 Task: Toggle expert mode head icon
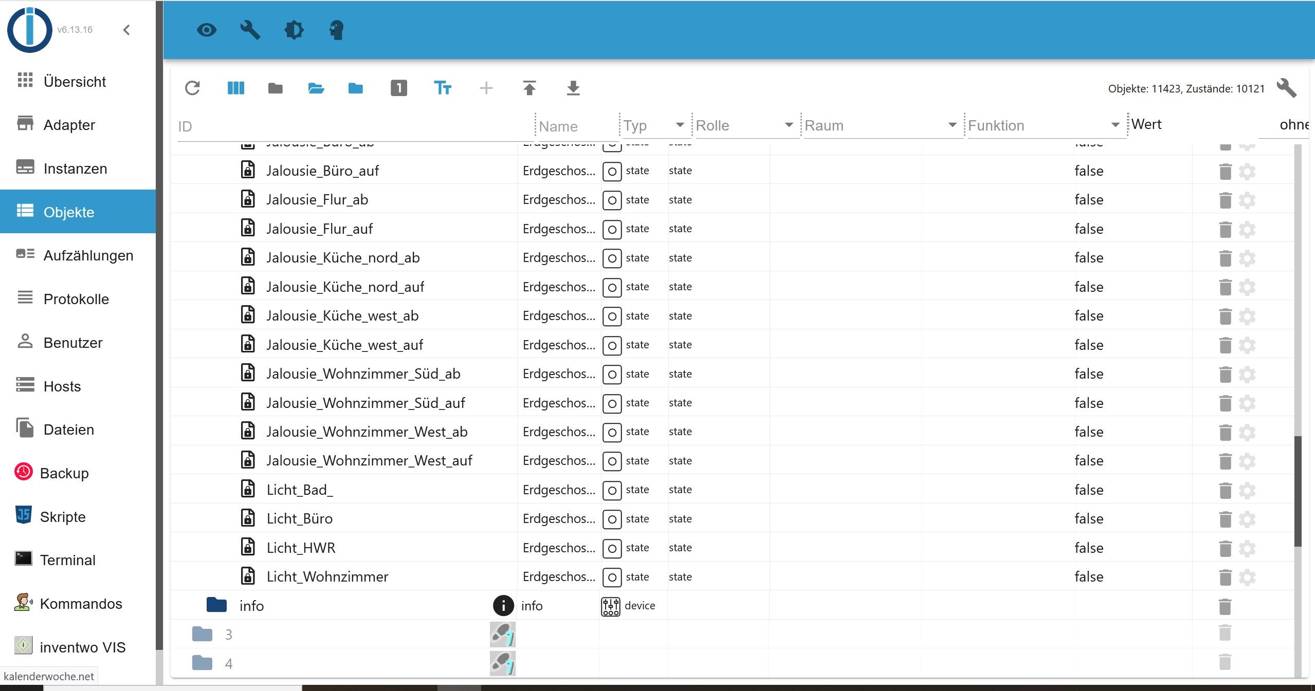[x=336, y=30]
